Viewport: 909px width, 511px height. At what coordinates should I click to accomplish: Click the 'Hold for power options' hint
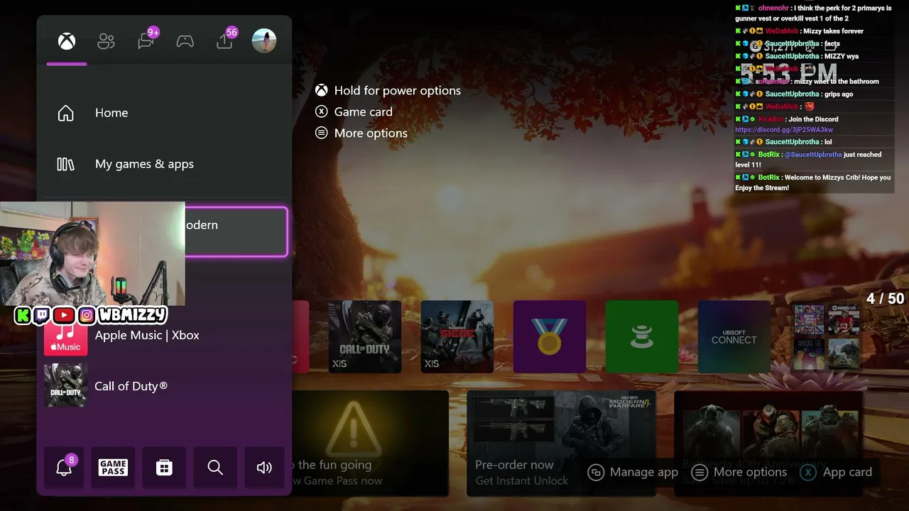click(388, 91)
